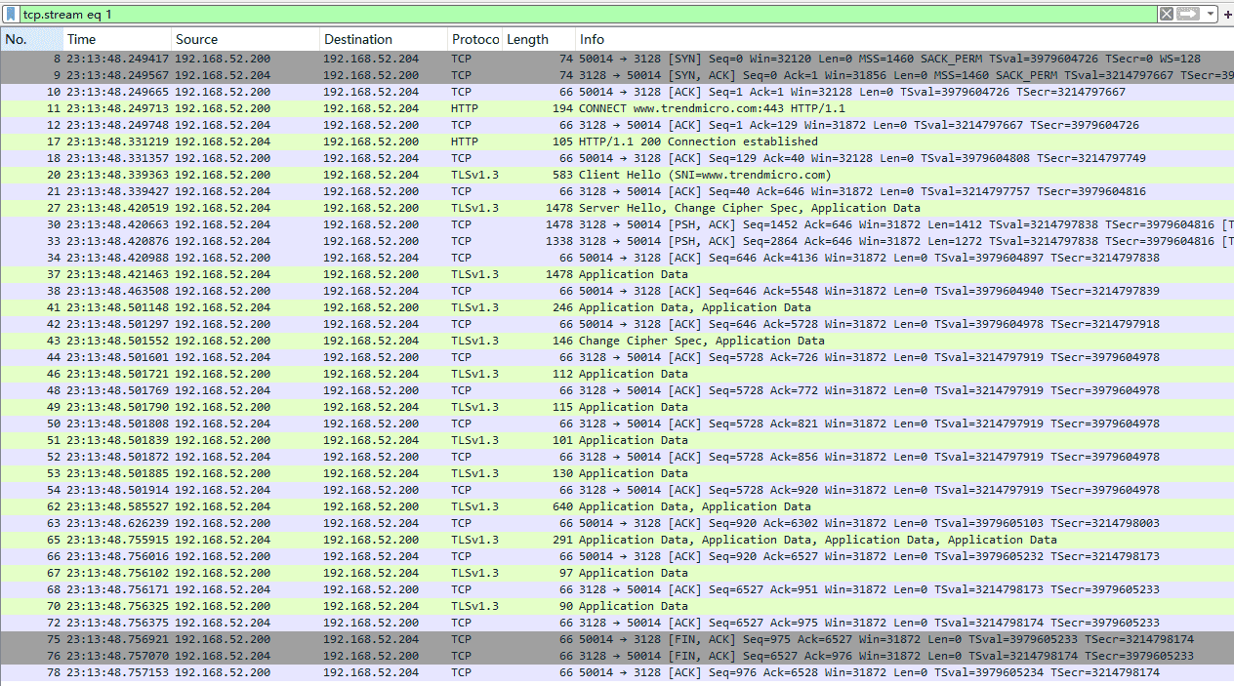The image size is (1234, 686).
Task: Clear the display filter with X
Action: 1166,14
